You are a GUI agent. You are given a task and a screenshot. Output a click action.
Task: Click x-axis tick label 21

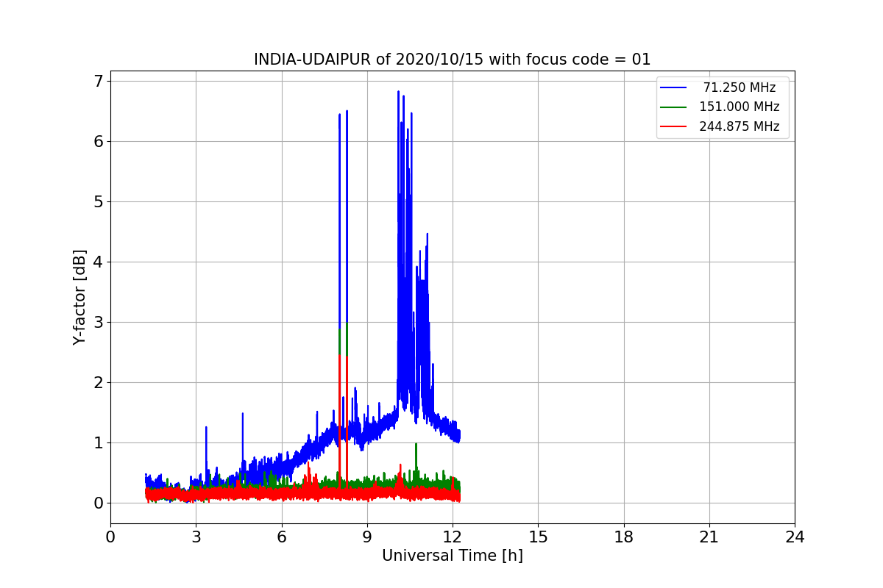(709, 537)
